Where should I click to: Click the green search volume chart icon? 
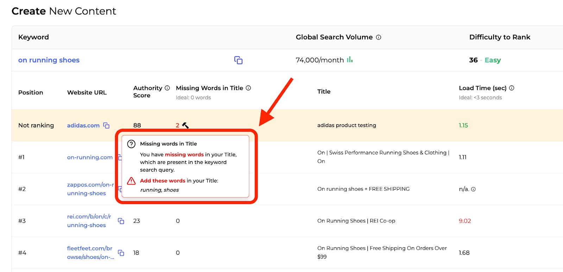[x=350, y=60]
